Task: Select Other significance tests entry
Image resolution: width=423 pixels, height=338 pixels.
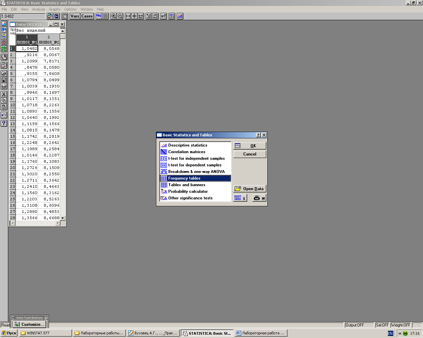Action: pyautogui.click(x=195, y=198)
